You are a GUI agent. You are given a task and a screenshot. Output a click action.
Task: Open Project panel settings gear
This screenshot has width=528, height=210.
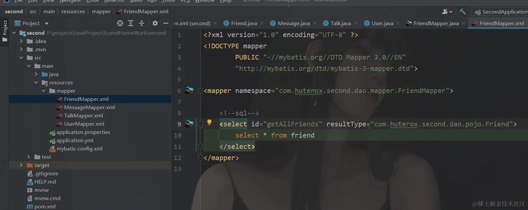(x=155, y=23)
